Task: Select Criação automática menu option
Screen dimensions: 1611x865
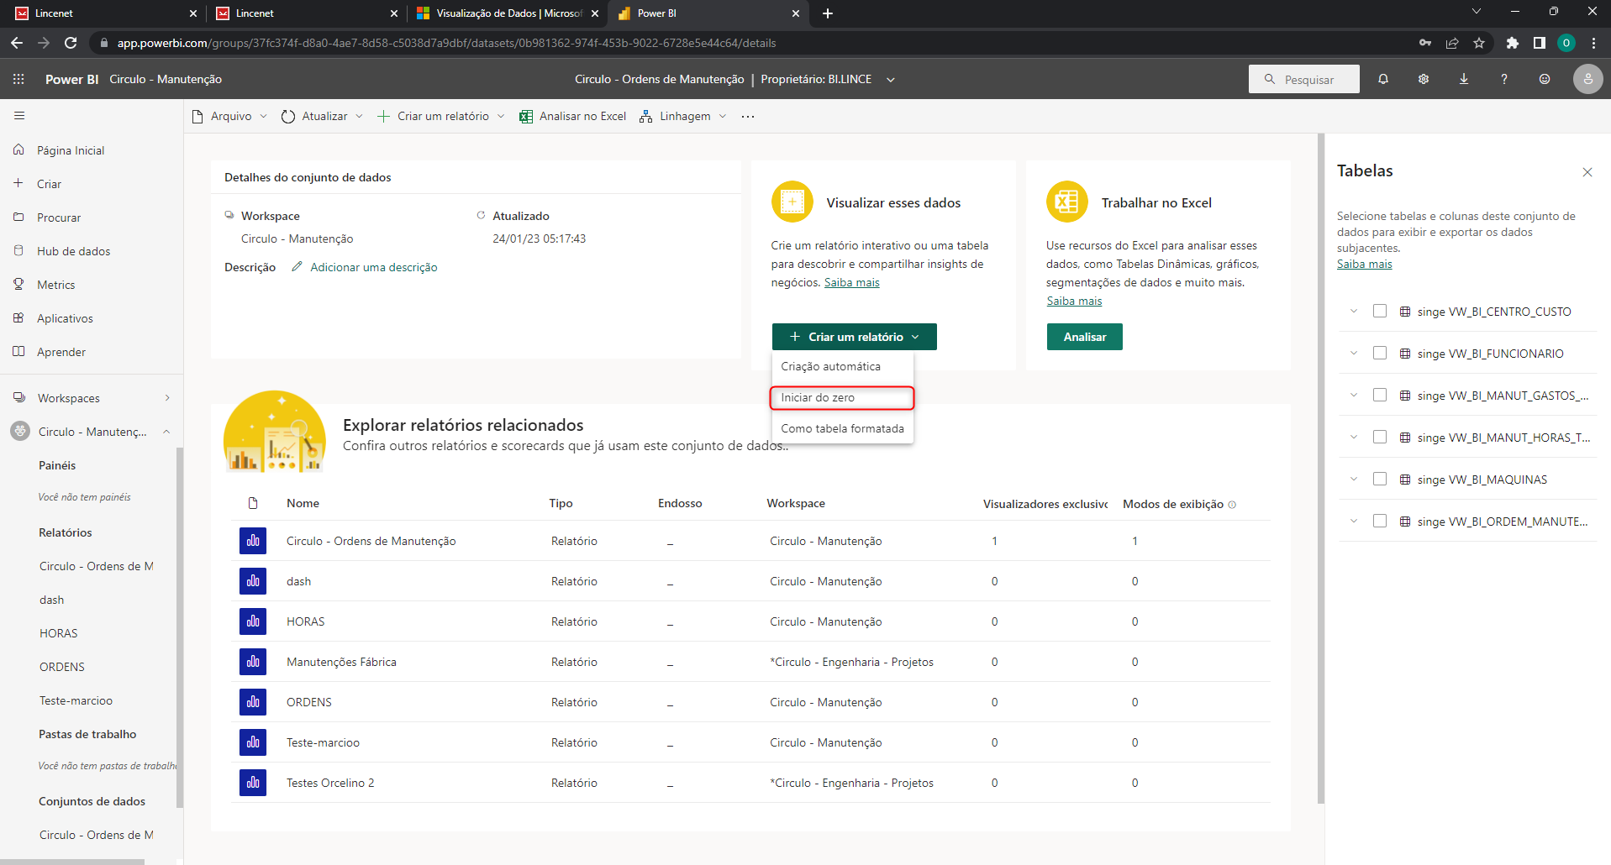Action: [843, 366]
